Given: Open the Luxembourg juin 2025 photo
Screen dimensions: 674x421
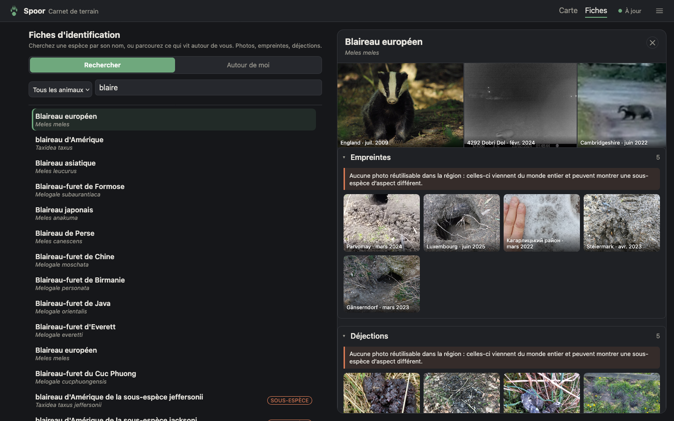Looking at the screenshot, I should 462,223.
